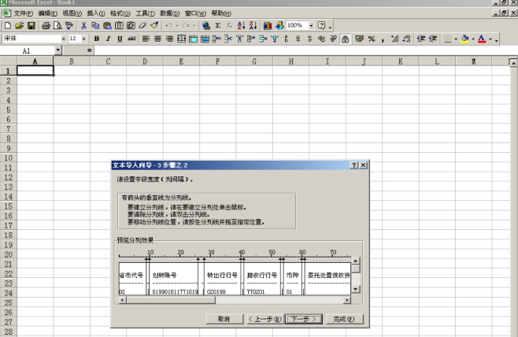Click the Paste clipboard icon
This screenshot has height=337, width=518.
point(107,25)
